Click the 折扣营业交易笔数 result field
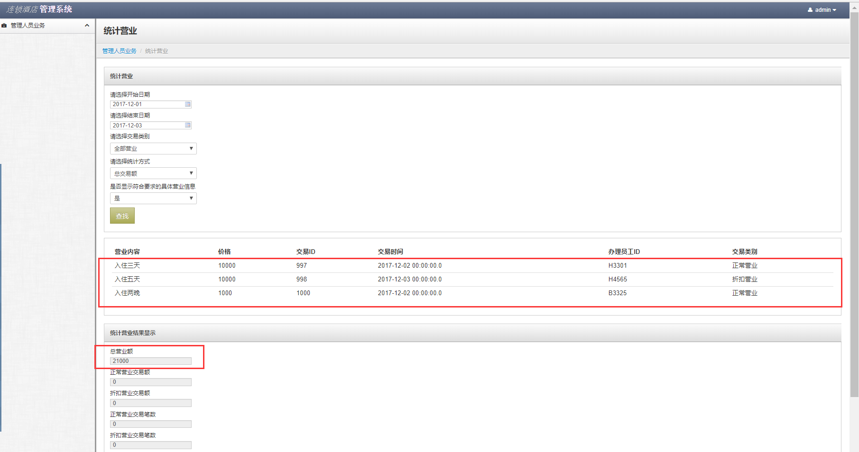 pos(151,445)
